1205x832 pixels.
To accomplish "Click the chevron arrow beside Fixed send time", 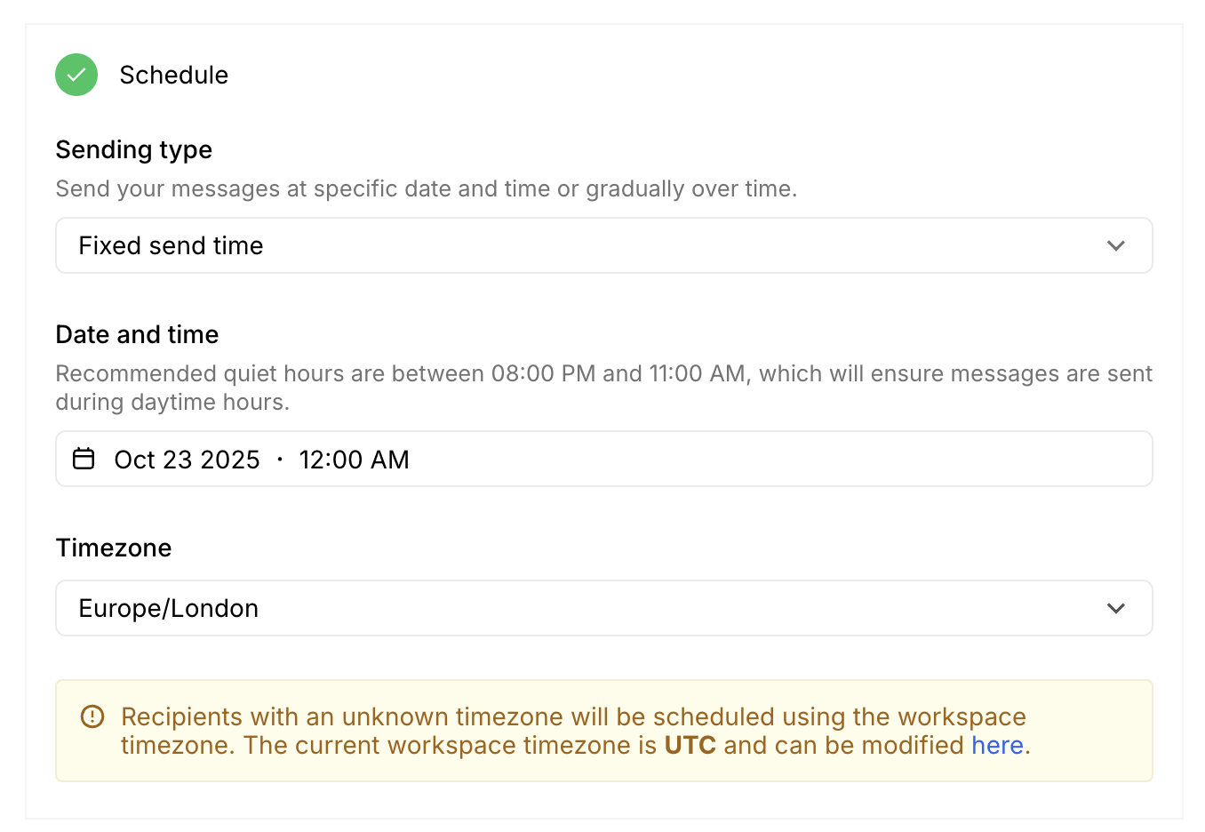I will coord(1116,245).
